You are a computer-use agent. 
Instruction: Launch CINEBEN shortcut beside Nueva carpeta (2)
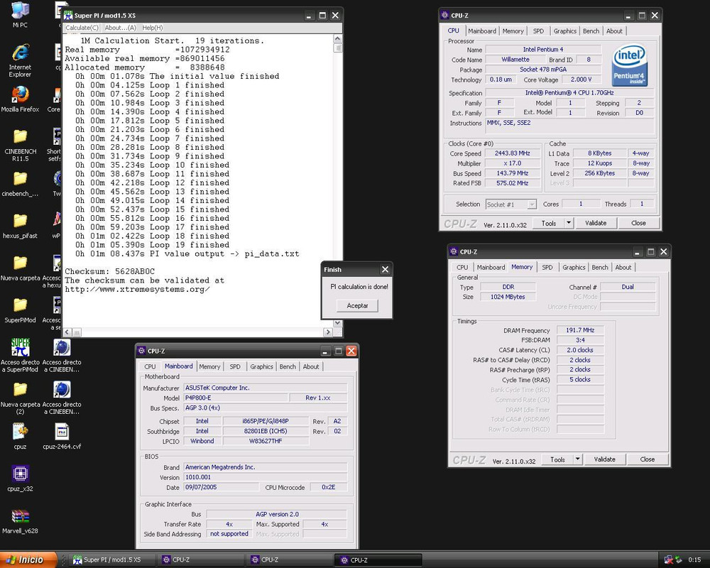(x=62, y=398)
